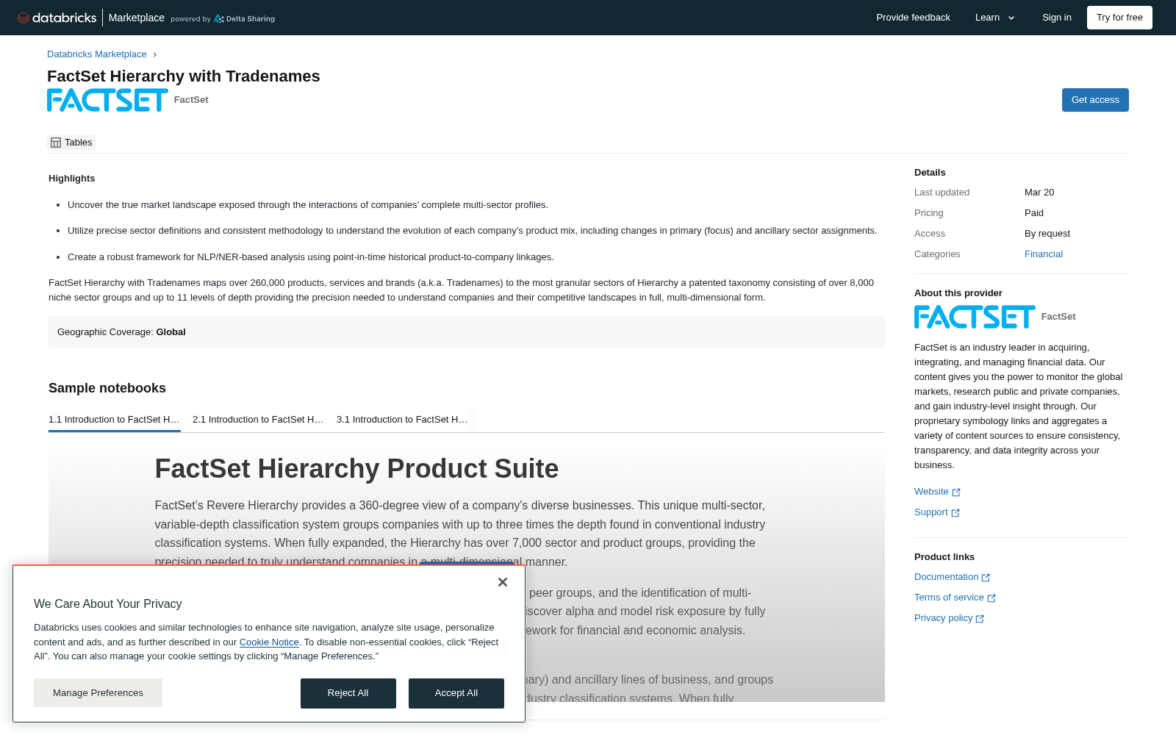The width and height of the screenshot is (1176, 735).
Task: Click the Tables tag
Action: coord(71,143)
